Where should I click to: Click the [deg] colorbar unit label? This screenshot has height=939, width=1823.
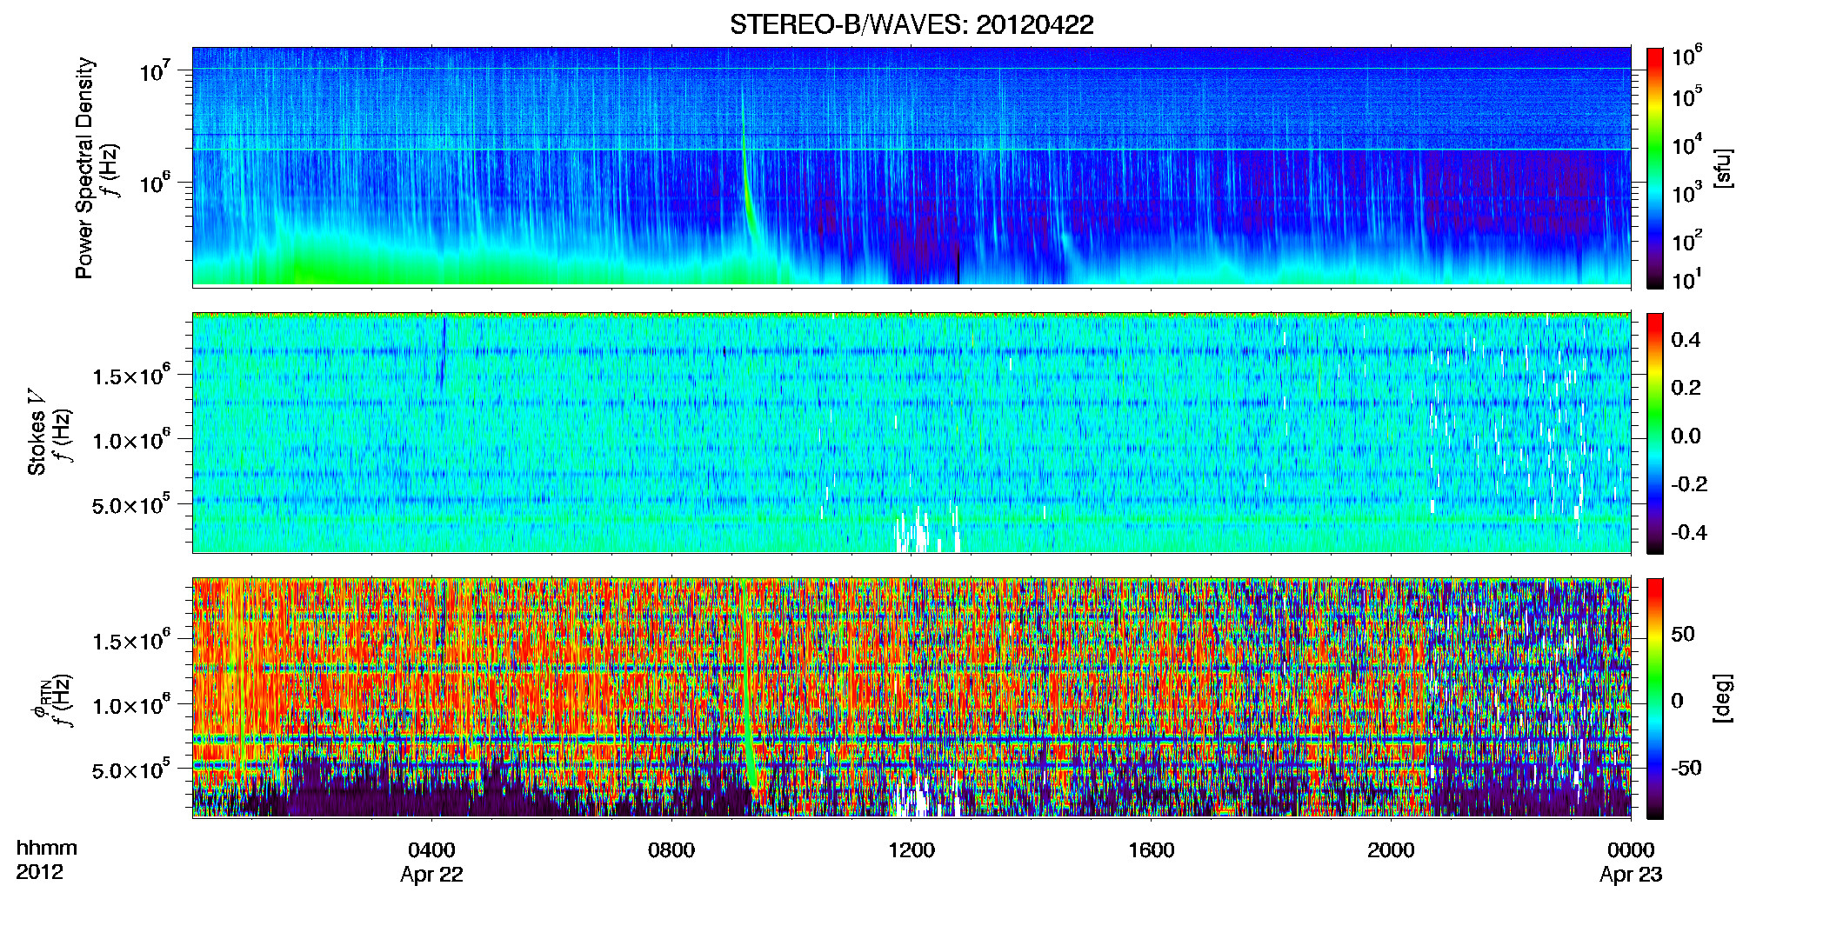pos(1723,698)
